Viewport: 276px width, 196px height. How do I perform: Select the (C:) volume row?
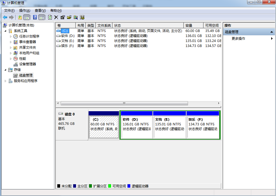138,31
